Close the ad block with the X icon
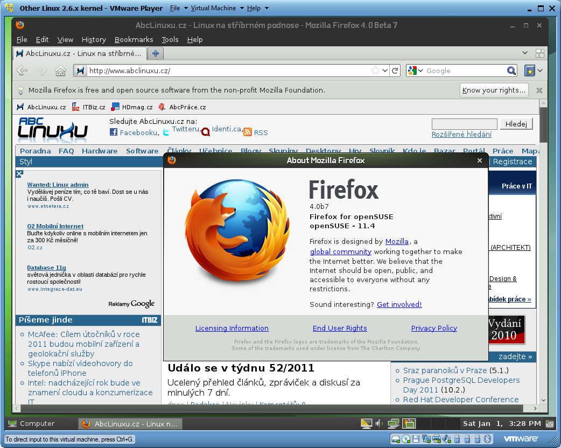This screenshot has height=448, width=561. pyautogui.click(x=19, y=174)
